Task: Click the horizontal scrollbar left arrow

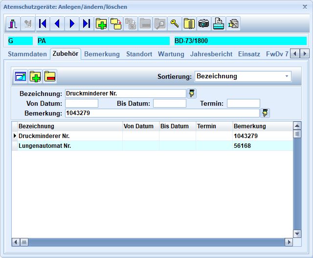Action: (16, 242)
